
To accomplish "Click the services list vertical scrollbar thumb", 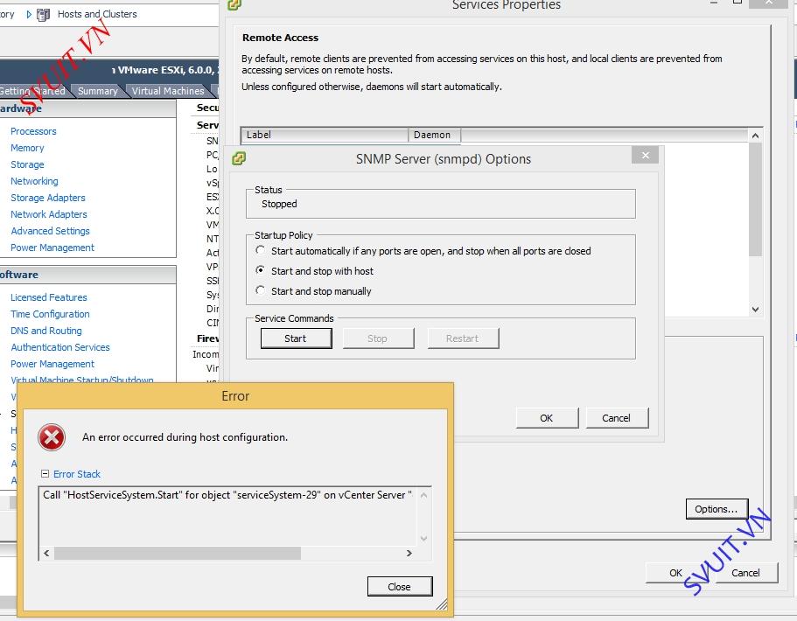I will pos(755,199).
